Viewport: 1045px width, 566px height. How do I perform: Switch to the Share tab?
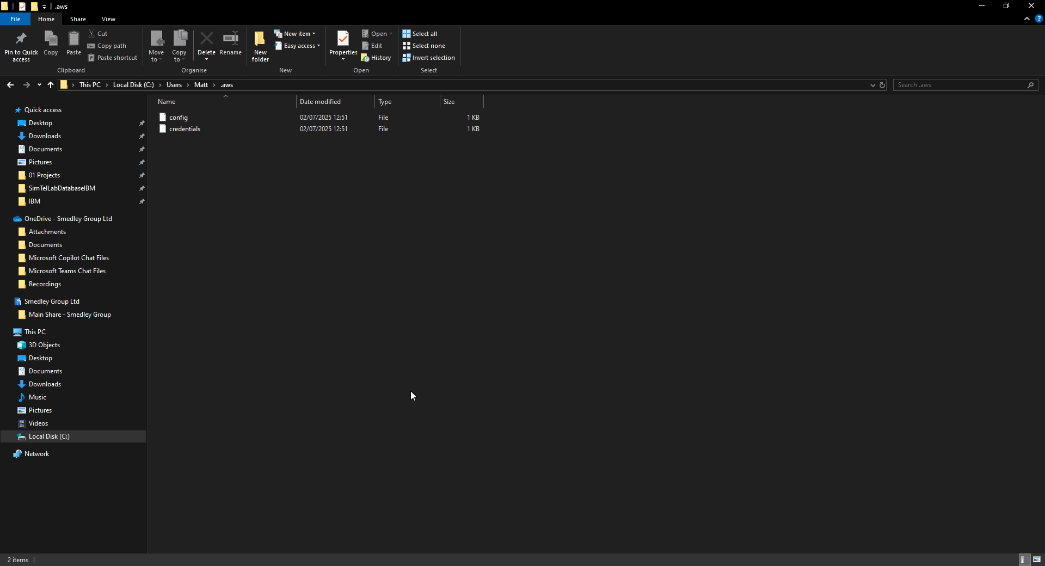click(x=78, y=19)
